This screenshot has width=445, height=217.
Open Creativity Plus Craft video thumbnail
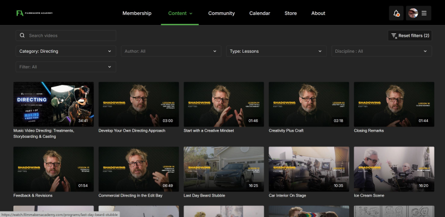click(x=309, y=104)
